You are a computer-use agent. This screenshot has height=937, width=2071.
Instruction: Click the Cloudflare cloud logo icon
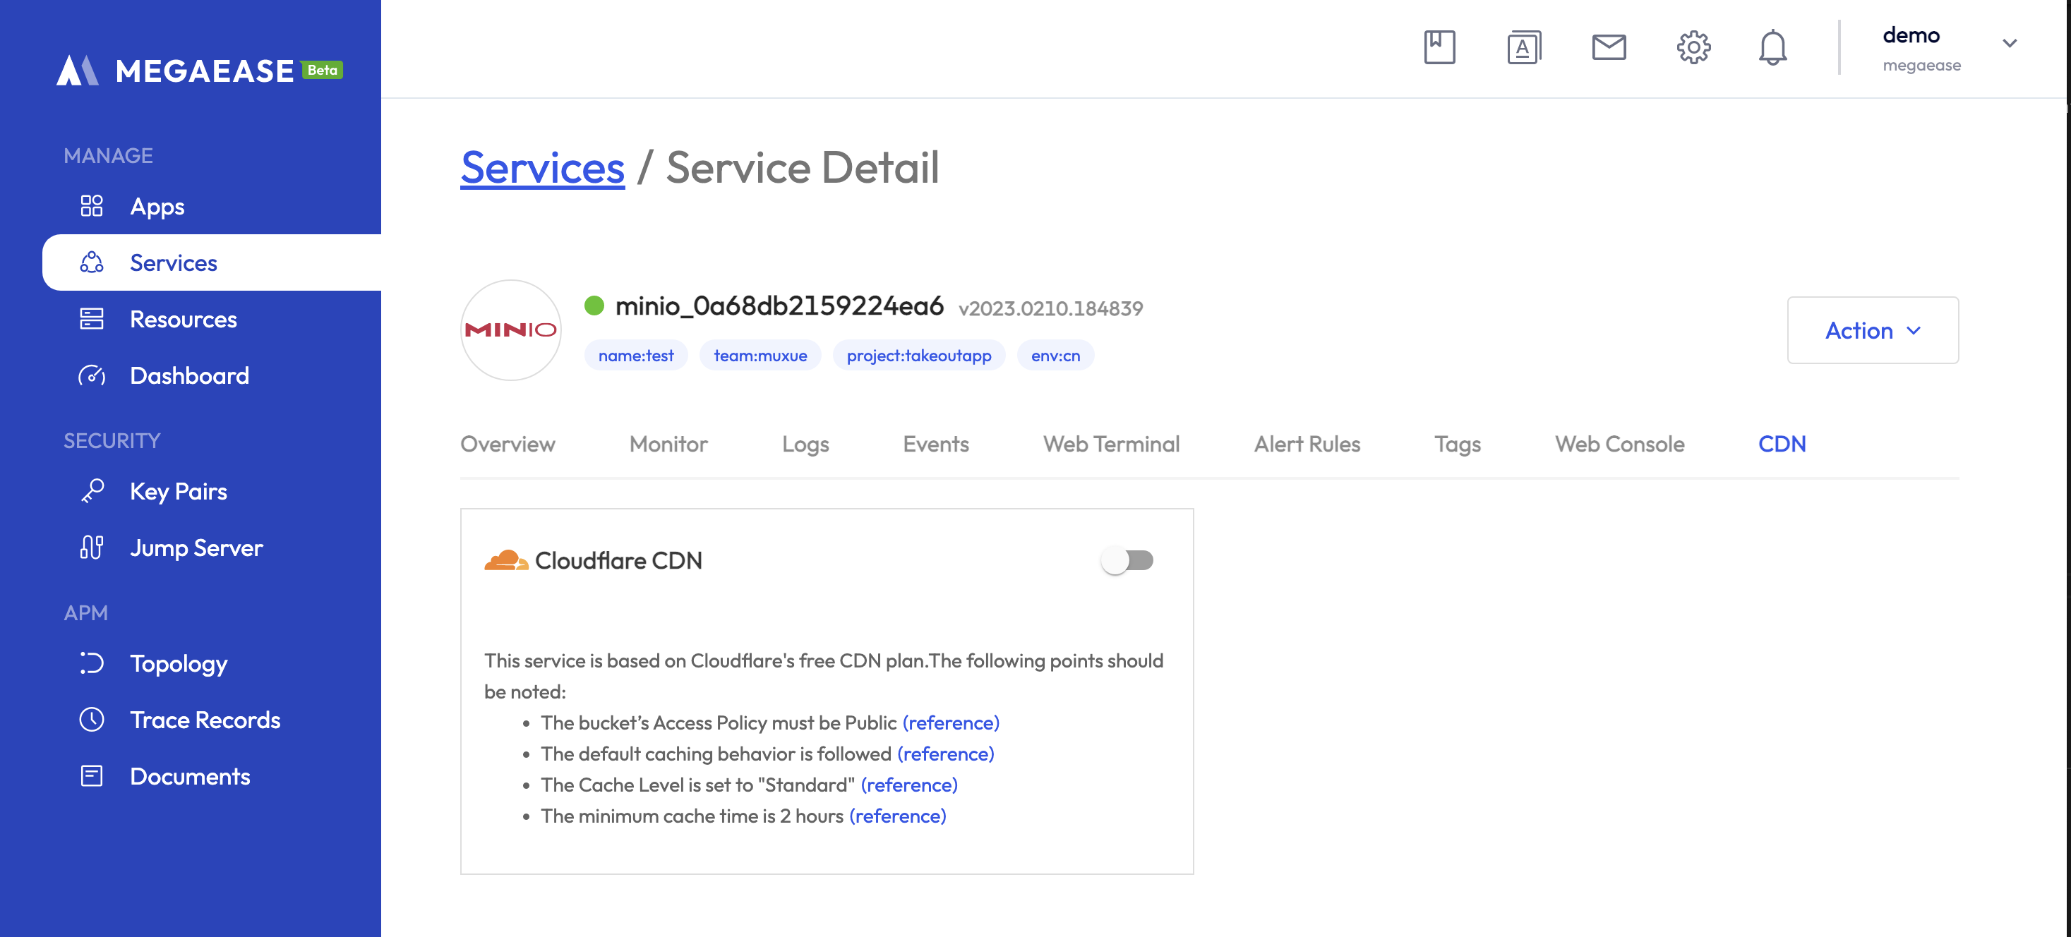[505, 560]
